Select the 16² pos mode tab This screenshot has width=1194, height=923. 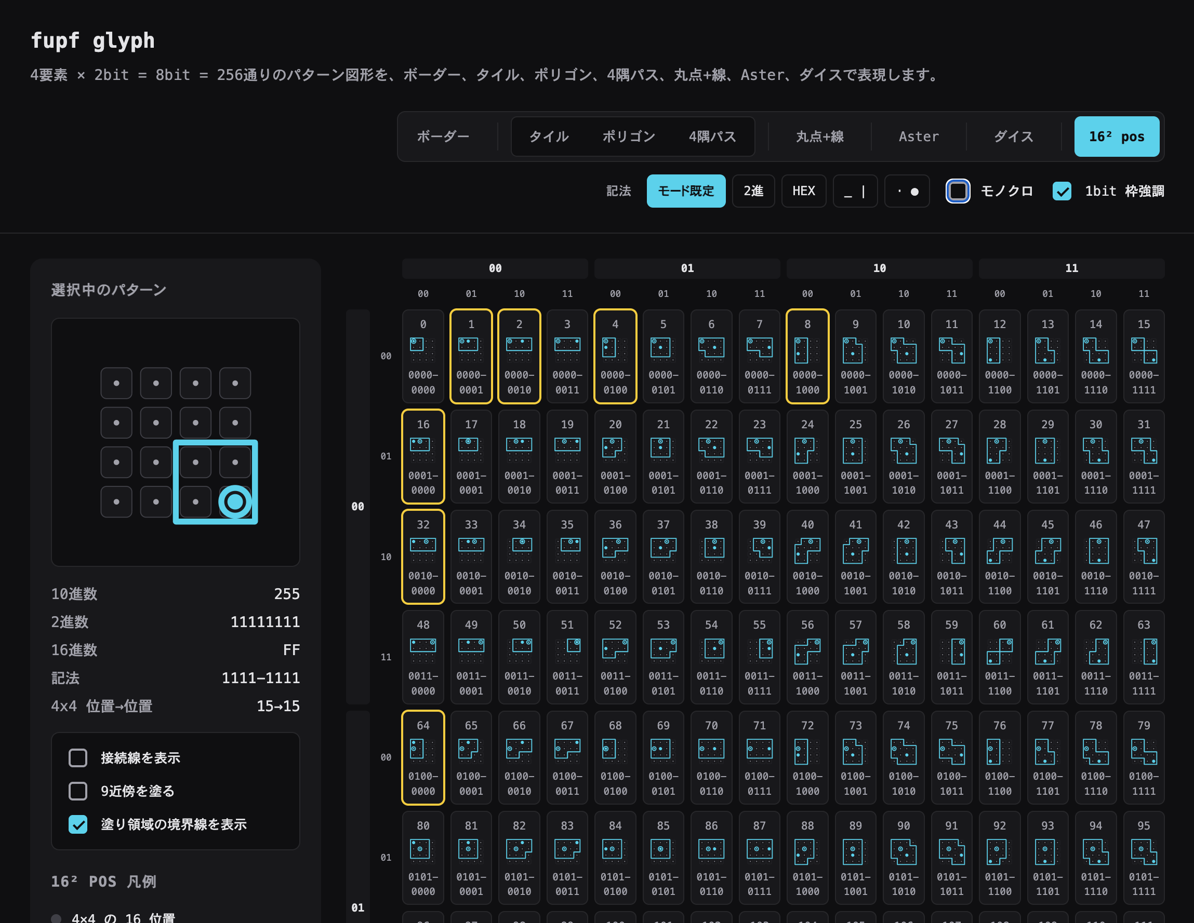(x=1117, y=137)
